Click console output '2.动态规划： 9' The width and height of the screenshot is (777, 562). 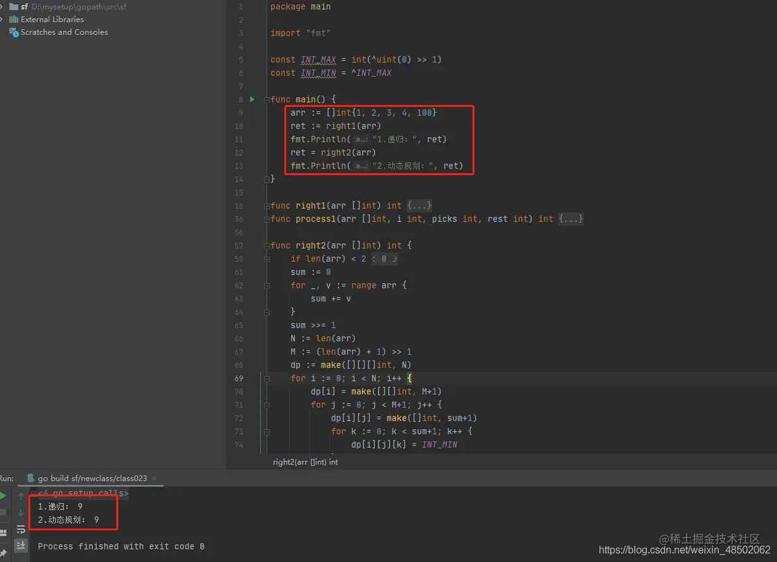pos(69,520)
